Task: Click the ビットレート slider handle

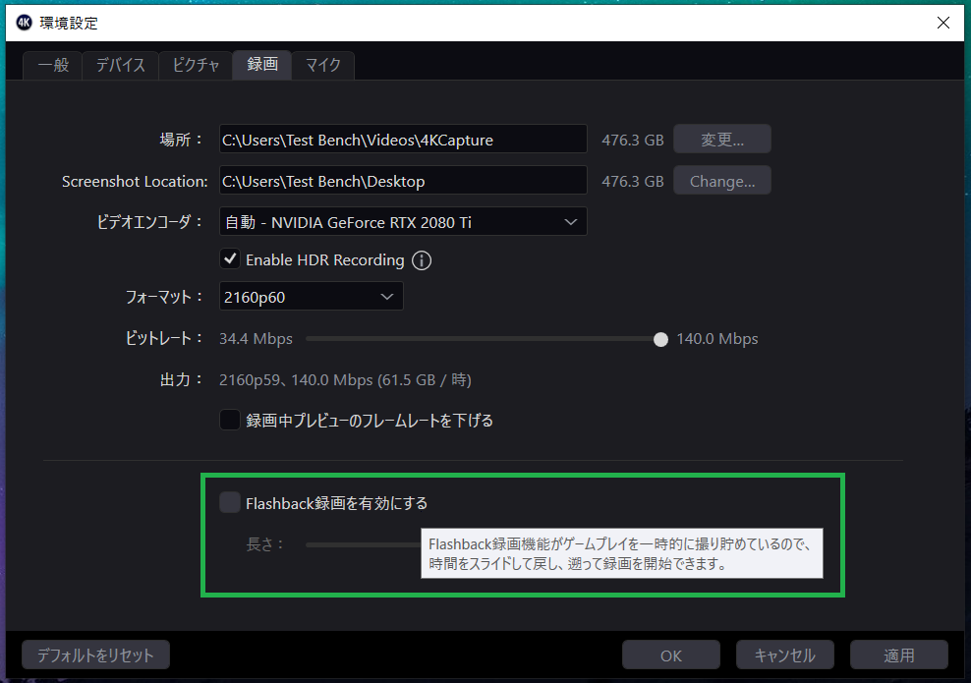Action: tap(660, 339)
